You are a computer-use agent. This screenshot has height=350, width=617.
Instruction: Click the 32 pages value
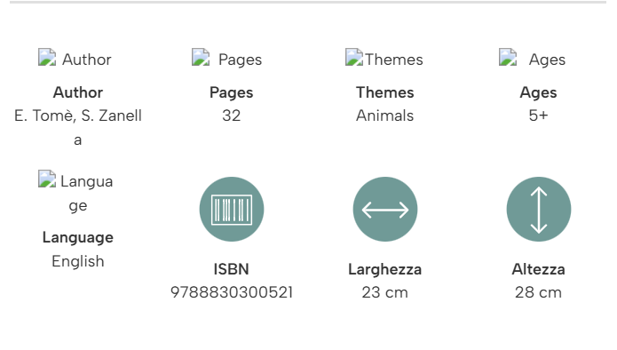pyautogui.click(x=232, y=115)
